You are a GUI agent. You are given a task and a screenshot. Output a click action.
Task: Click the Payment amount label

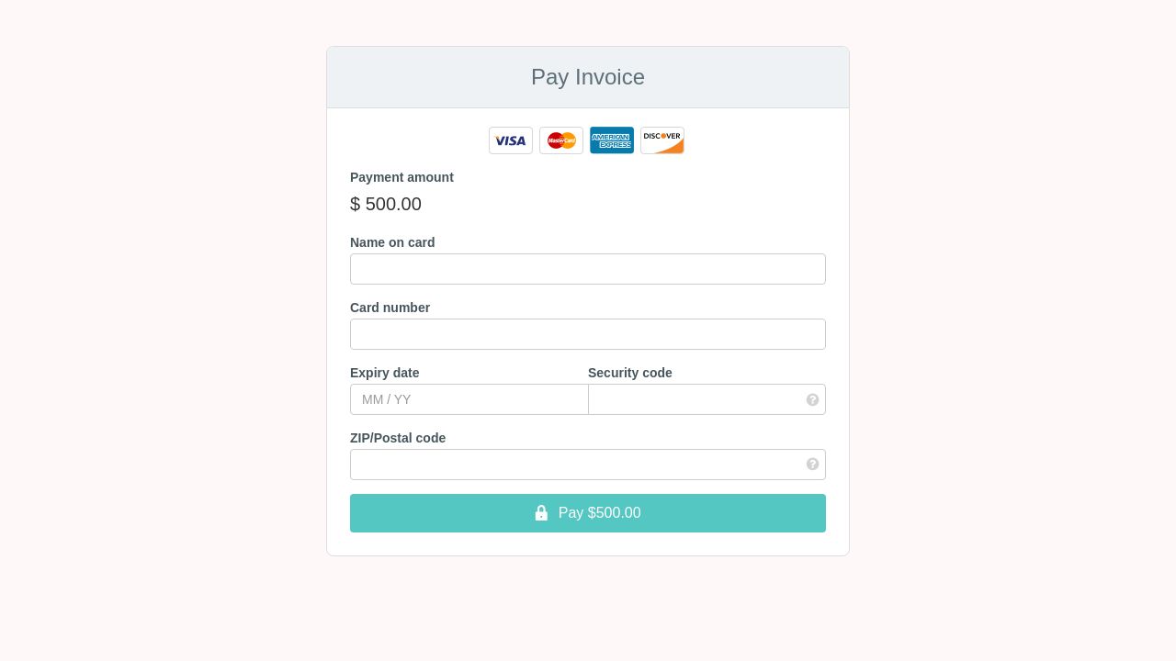[401, 177]
